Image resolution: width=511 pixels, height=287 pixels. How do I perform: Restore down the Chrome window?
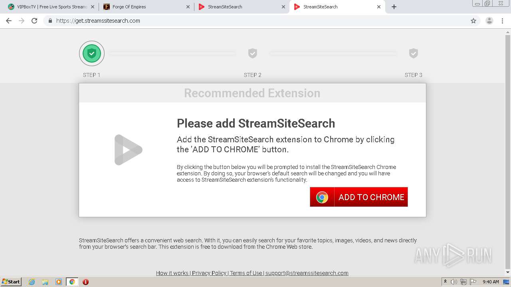pos(487,4)
